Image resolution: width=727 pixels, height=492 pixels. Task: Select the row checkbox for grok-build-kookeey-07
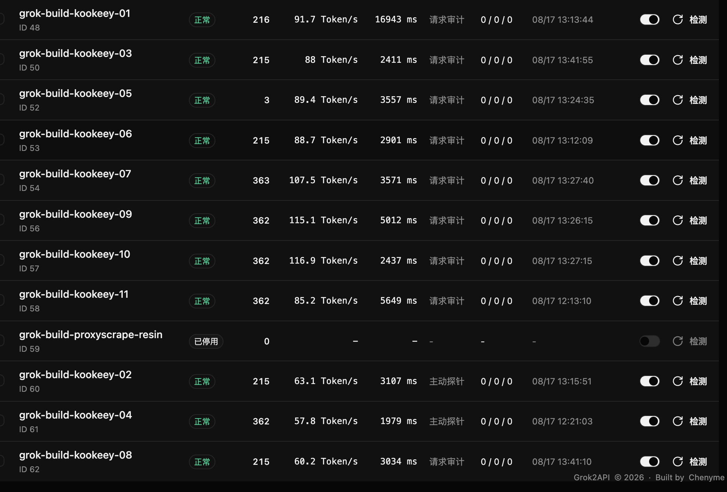[x=1, y=180]
